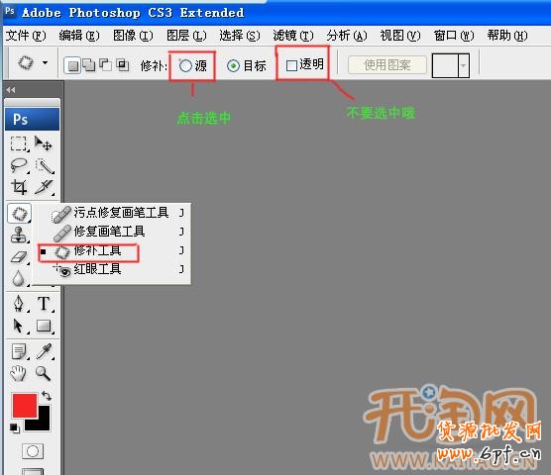This screenshot has width=551, height=475.
Task: Select the Horizontal Type tool
Action: (x=44, y=304)
